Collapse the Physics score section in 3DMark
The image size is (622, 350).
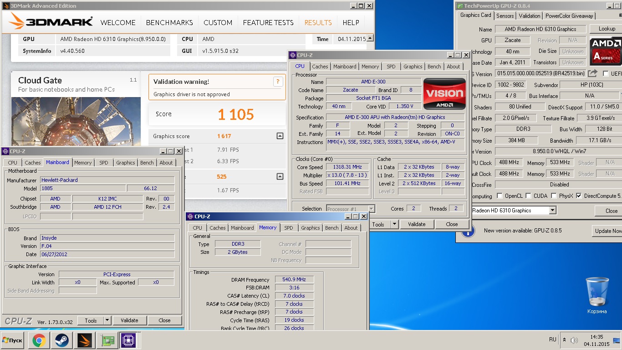(280, 176)
